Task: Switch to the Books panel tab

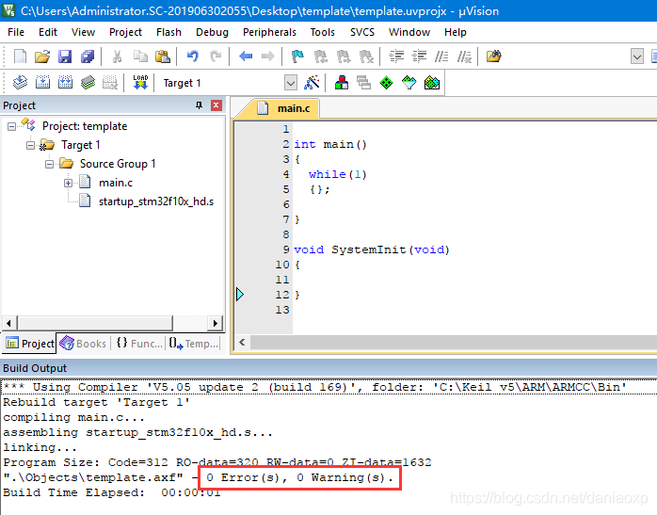Action: click(x=83, y=344)
